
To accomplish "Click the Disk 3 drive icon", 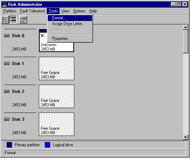I will click(7, 120).
